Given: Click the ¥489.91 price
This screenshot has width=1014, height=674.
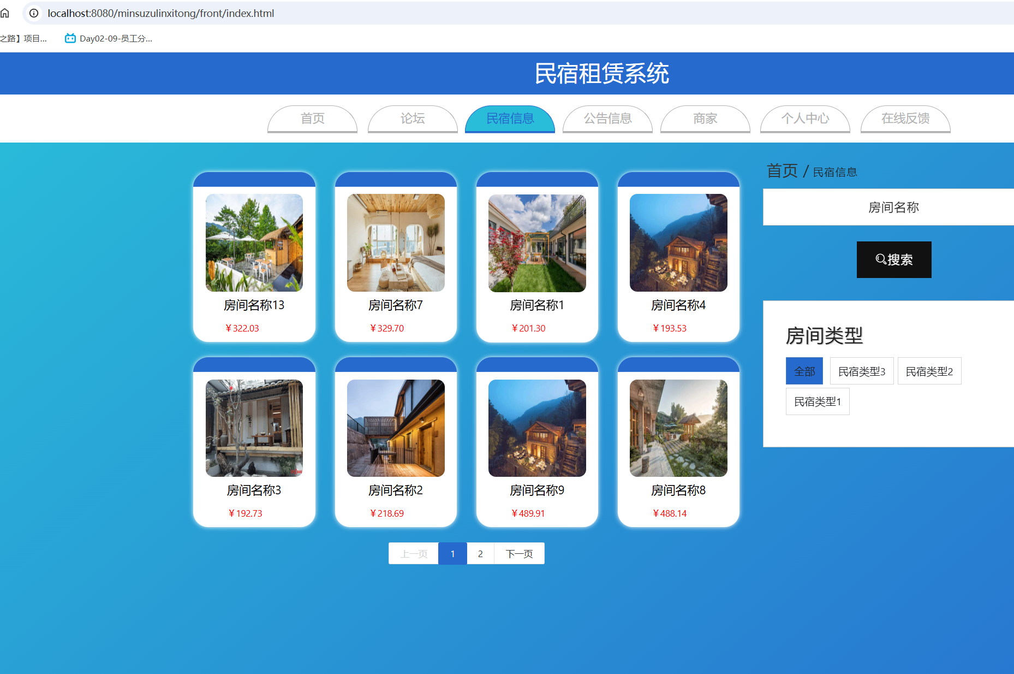Looking at the screenshot, I should click(528, 513).
